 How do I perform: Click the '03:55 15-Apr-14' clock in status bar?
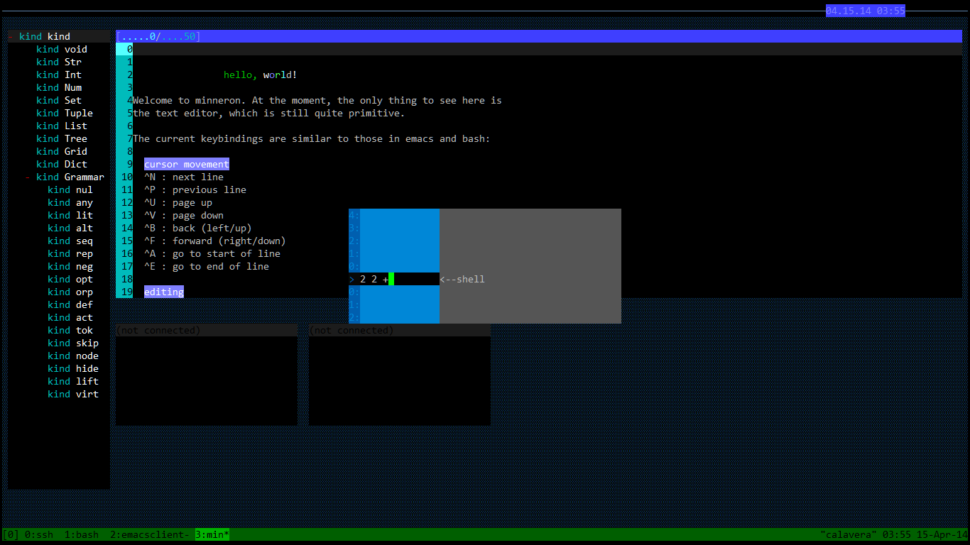click(x=925, y=535)
